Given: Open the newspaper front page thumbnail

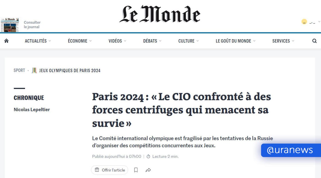Looking at the screenshot, I should 10,24.
